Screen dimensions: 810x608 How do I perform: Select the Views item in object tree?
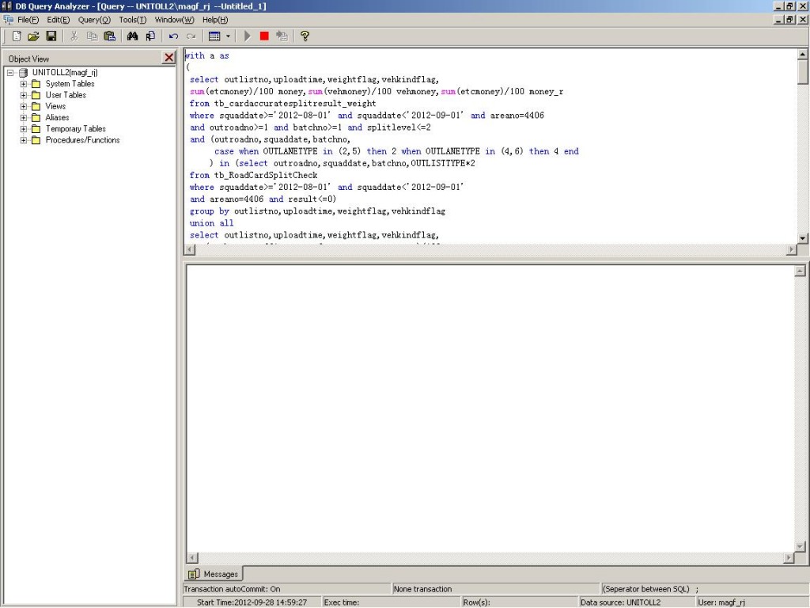pos(55,106)
